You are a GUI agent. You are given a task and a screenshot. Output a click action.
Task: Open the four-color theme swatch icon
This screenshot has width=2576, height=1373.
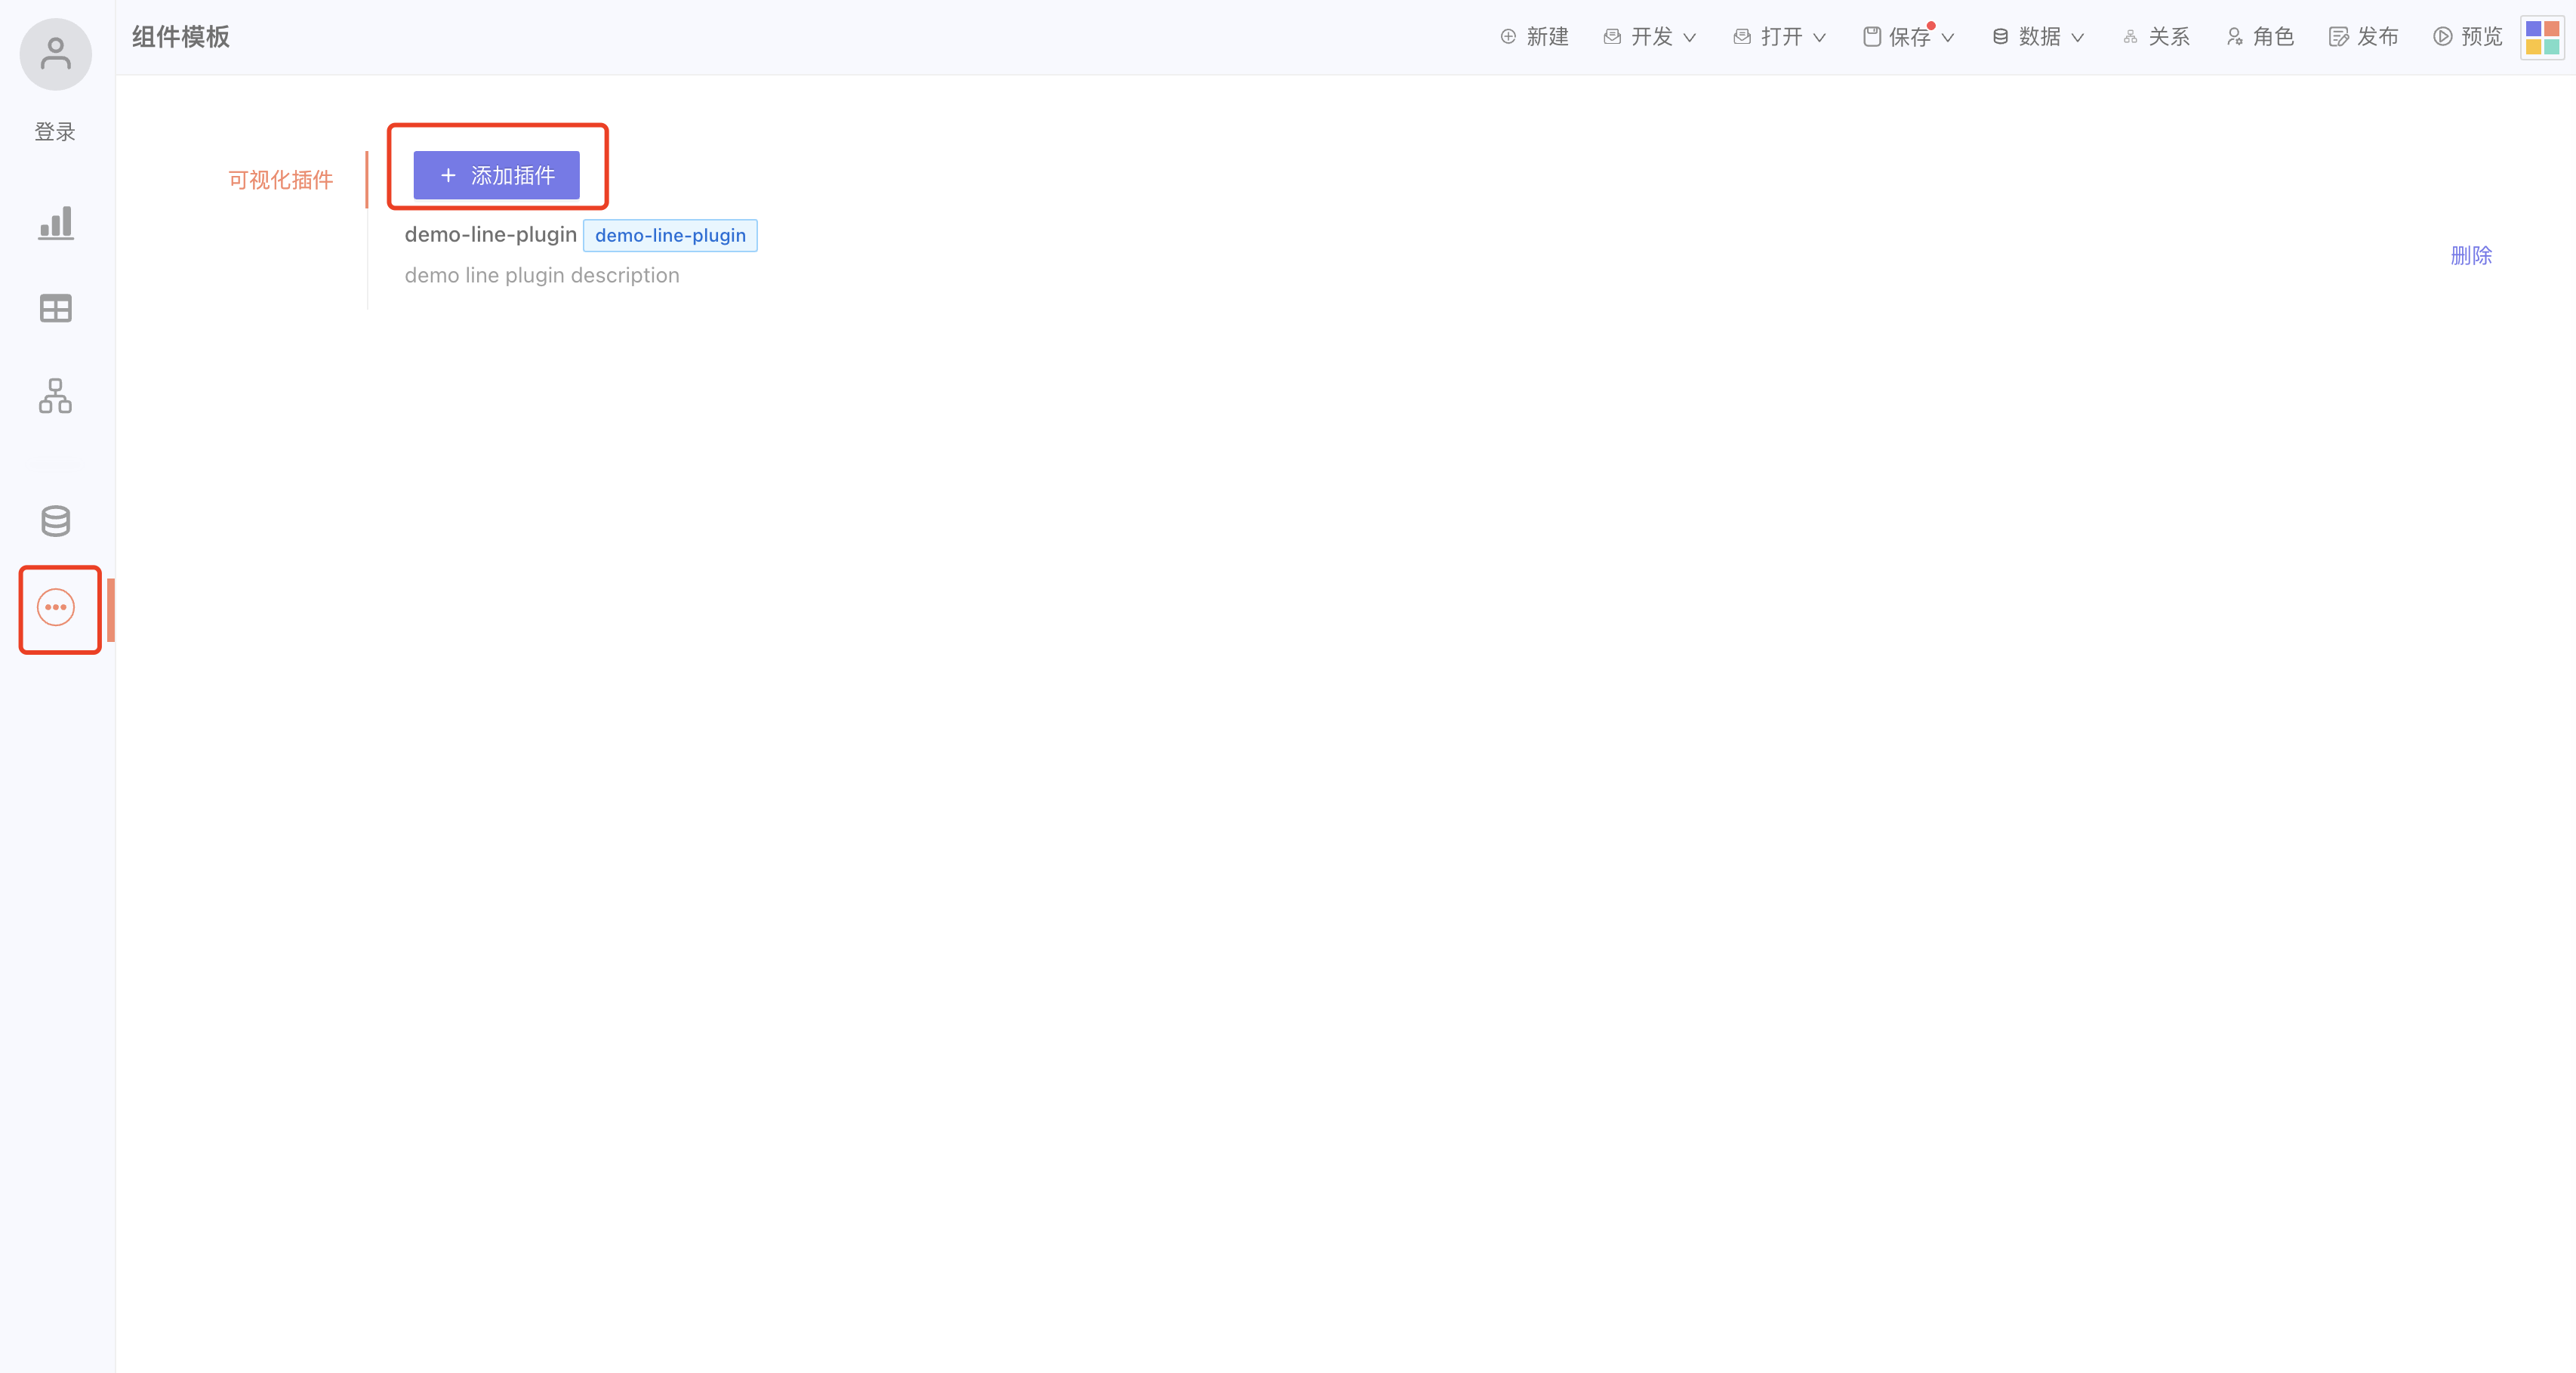point(2542,38)
